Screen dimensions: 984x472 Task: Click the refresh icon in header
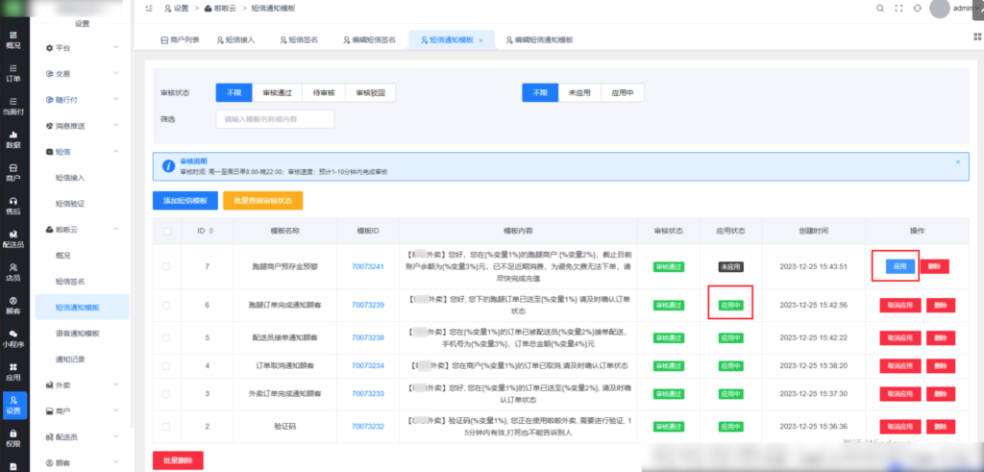pos(917,8)
